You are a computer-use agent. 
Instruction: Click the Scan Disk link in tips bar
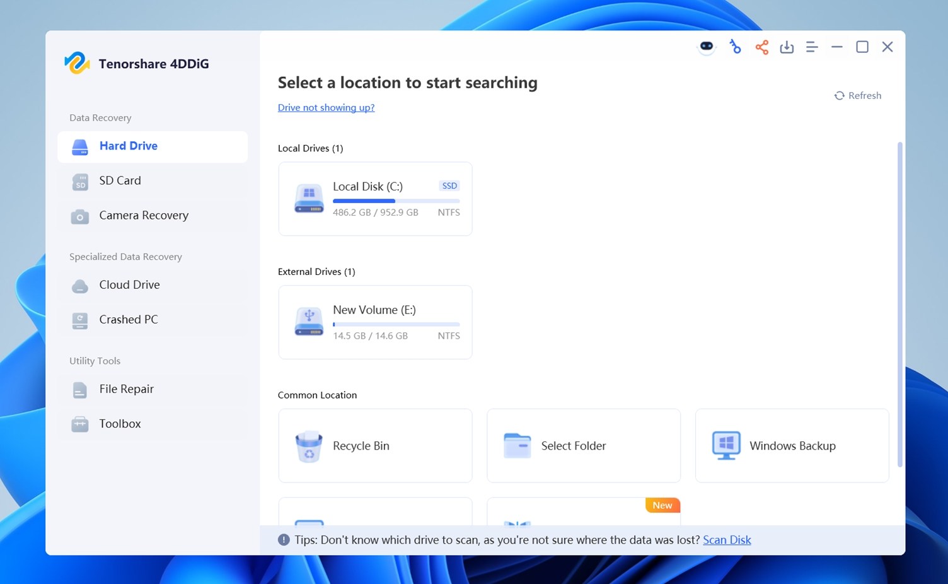tap(726, 539)
